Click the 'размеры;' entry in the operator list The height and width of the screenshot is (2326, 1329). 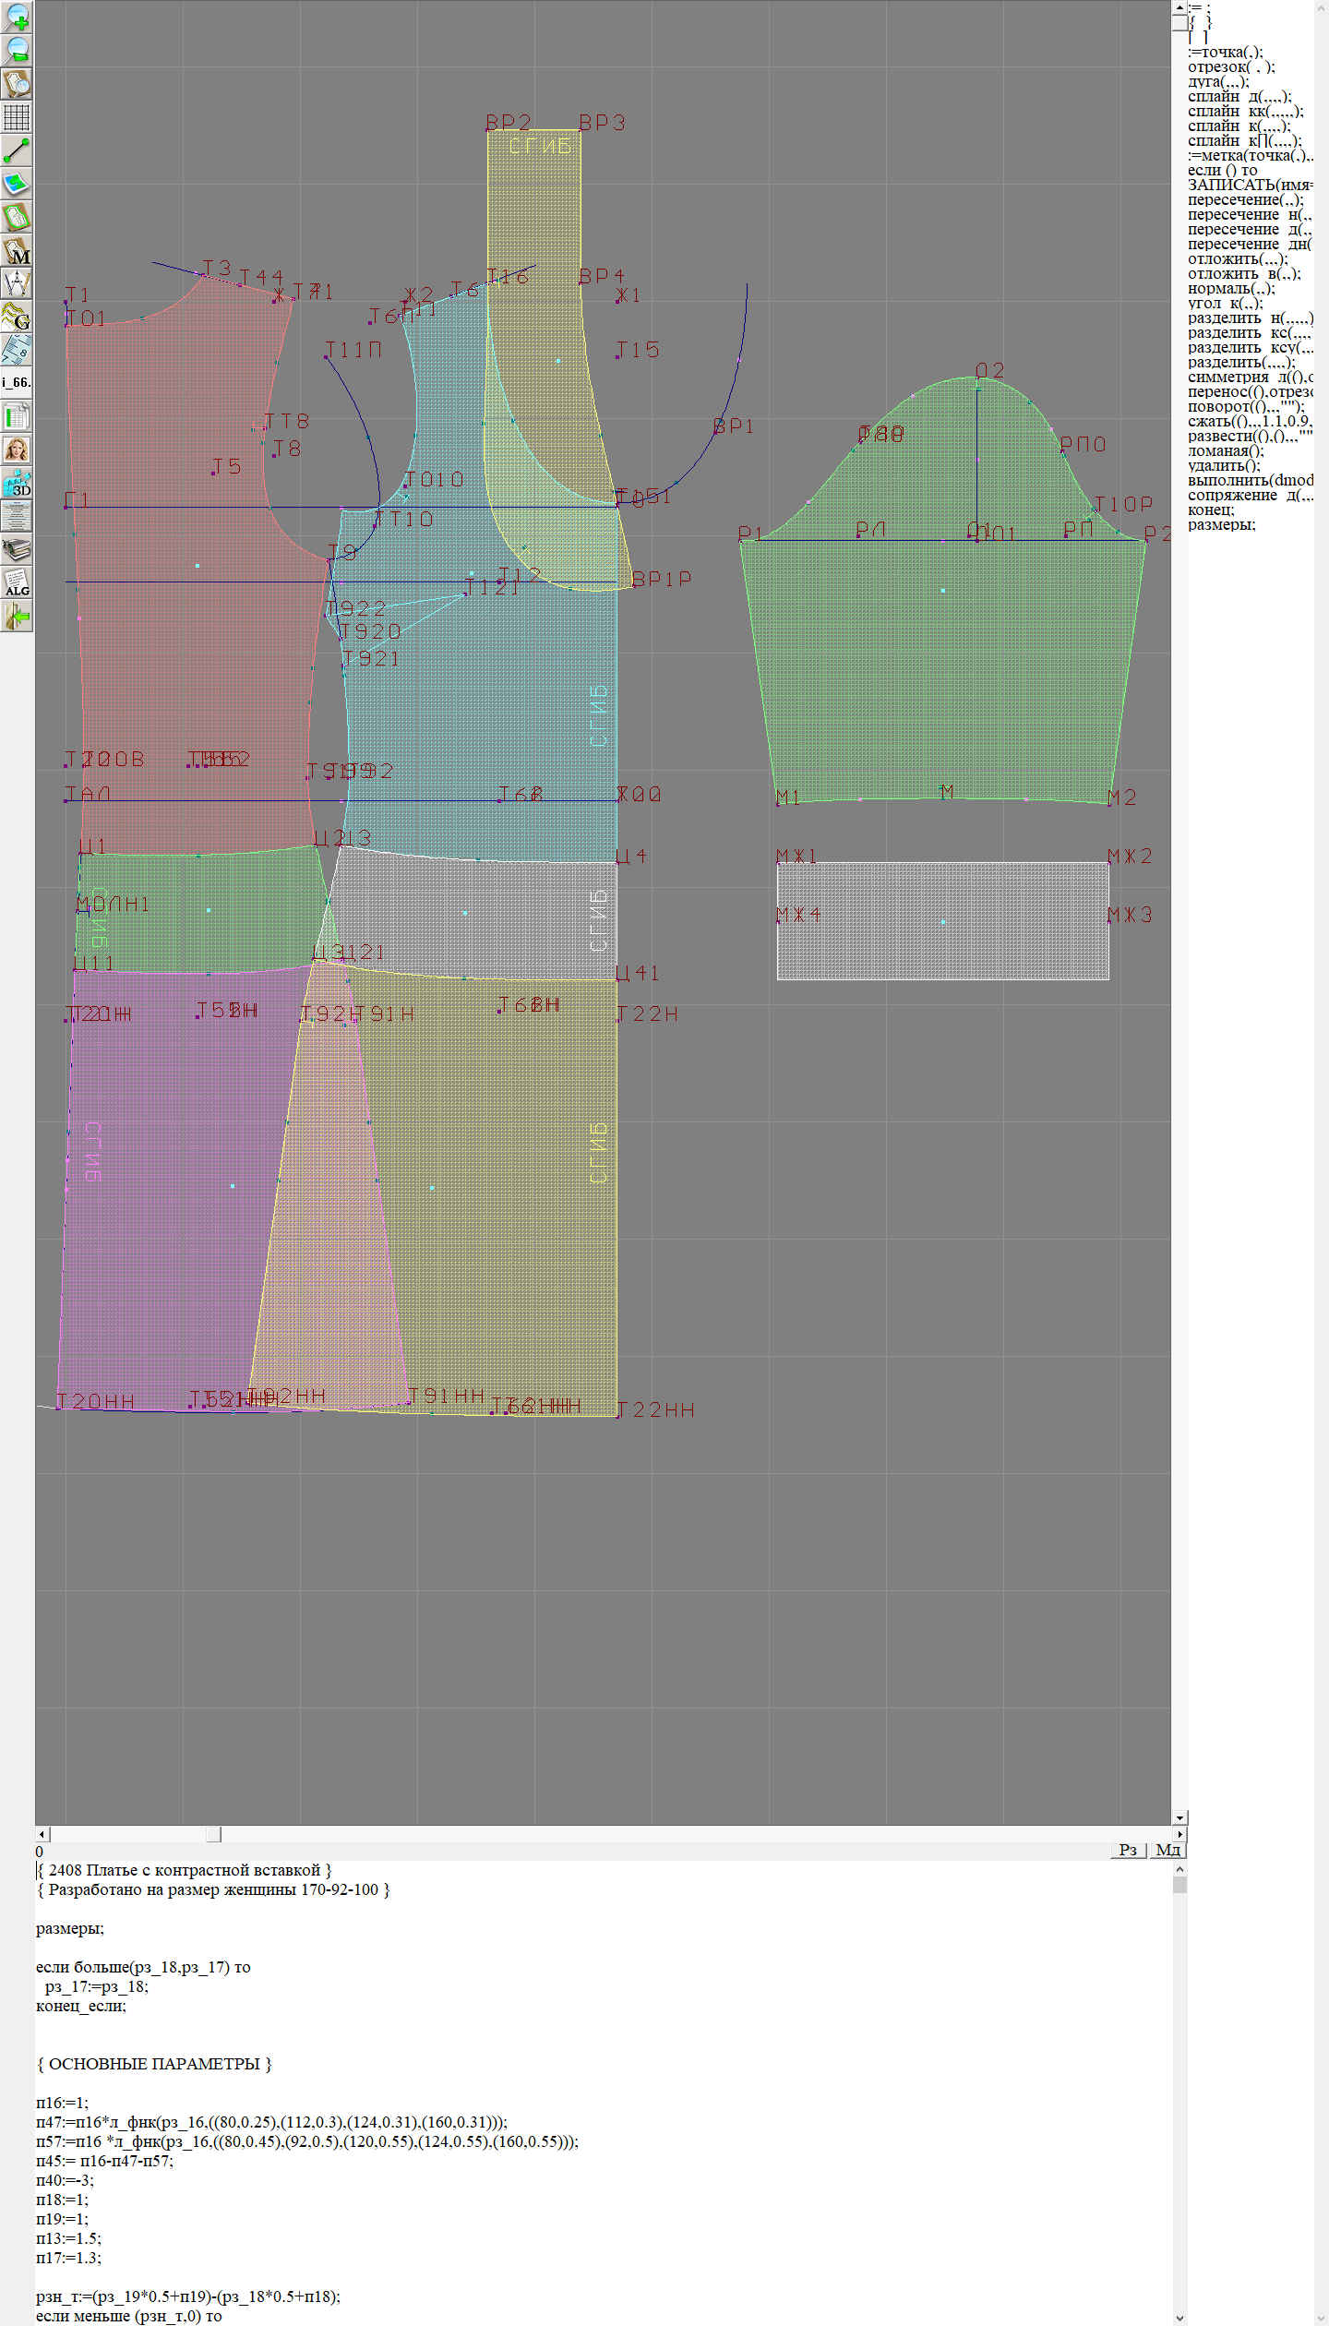(1221, 525)
